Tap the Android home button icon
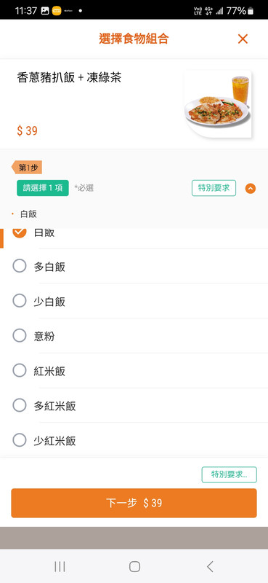Screen dimensions: 268x583 coord(134,567)
